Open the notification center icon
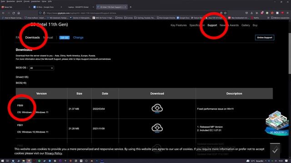This screenshot has width=291, height=163. [x=286, y=161]
